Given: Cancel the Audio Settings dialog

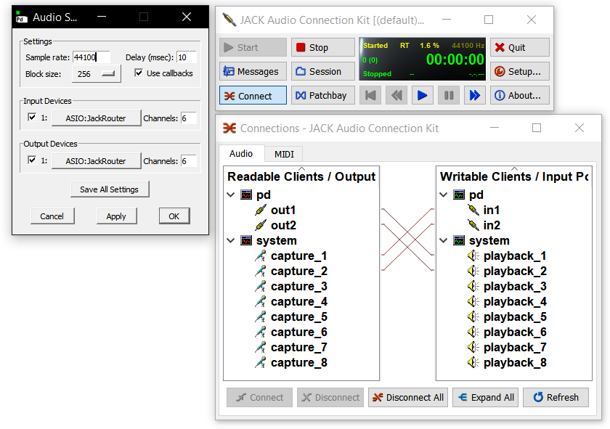Looking at the screenshot, I should (x=52, y=216).
